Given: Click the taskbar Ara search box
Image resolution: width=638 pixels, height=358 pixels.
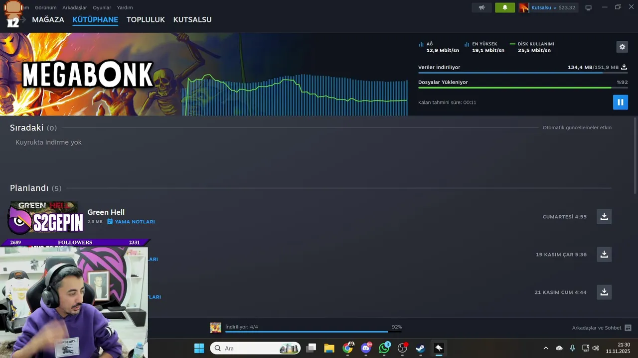Looking at the screenshot, I should [255, 348].
